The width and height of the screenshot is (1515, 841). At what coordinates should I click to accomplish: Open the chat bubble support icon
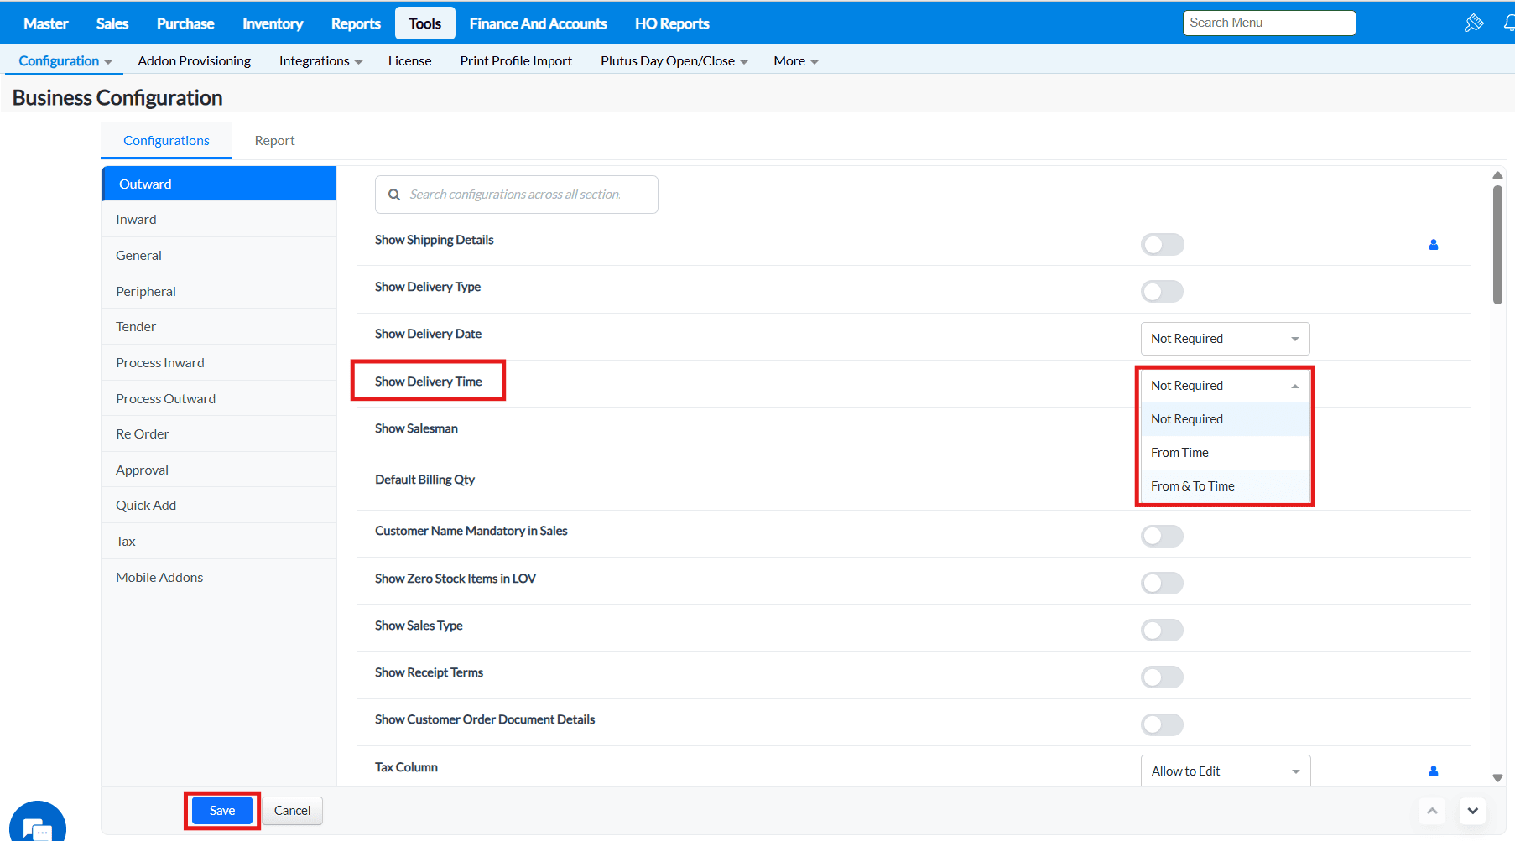coord(37,824)
